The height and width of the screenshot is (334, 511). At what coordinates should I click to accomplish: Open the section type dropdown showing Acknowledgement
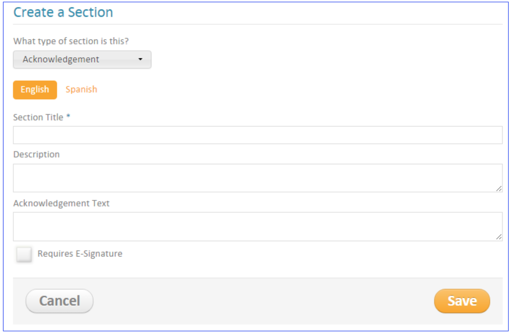tap(82, 59)
